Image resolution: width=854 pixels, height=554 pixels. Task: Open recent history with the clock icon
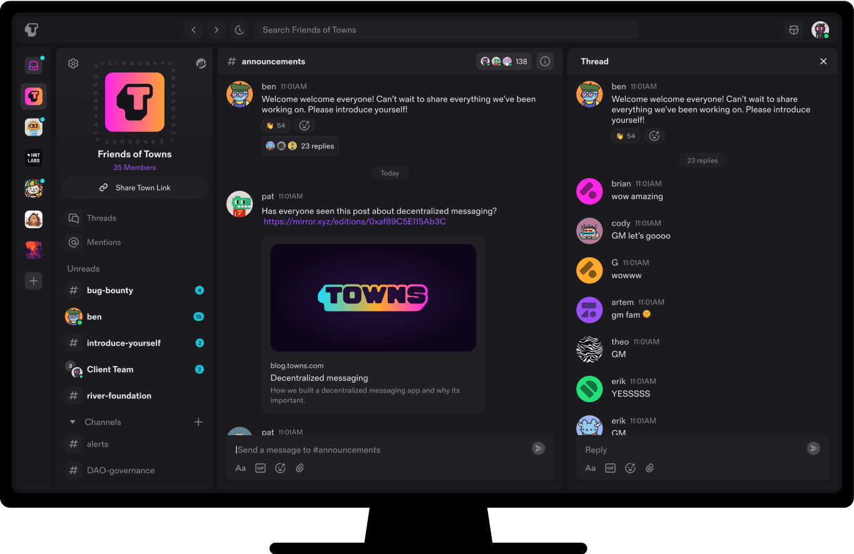point(240,29)
